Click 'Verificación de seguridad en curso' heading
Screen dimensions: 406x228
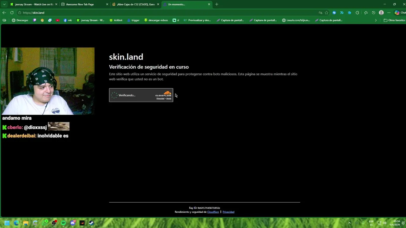[149, 67]
